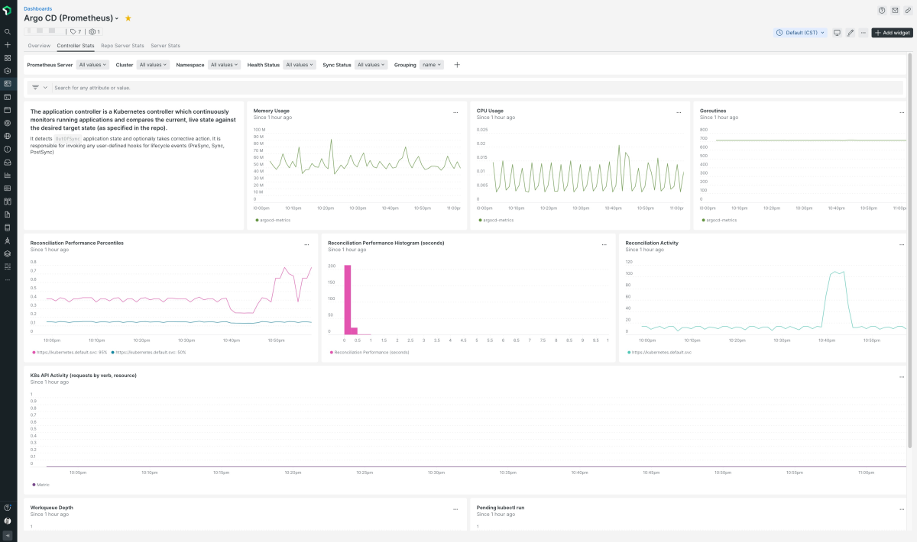
Task: Go to the Dashboards breadcrumb link
Action: pos(38,8)
